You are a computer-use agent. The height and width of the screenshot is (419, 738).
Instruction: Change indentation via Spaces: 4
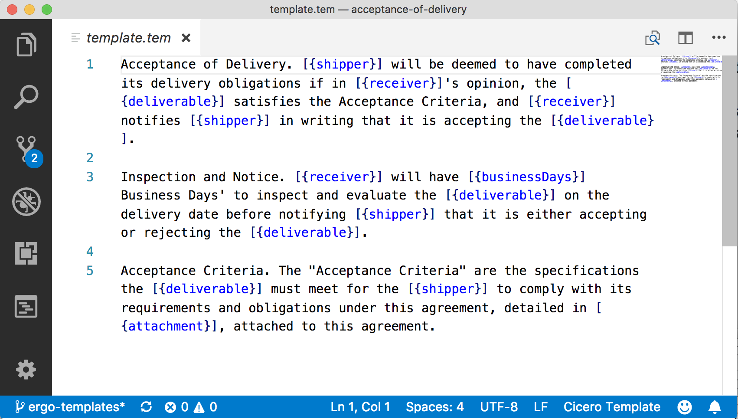click(x=434, y=407)
